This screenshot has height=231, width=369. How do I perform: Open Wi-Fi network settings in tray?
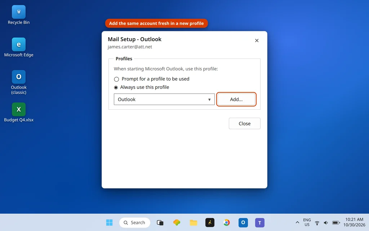[x=317, y=223]
